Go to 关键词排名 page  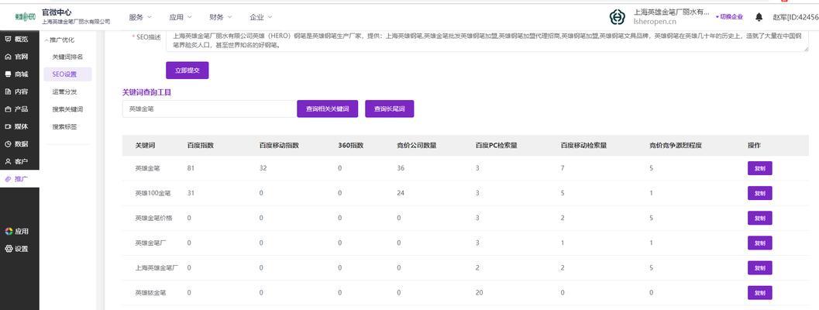67,57
